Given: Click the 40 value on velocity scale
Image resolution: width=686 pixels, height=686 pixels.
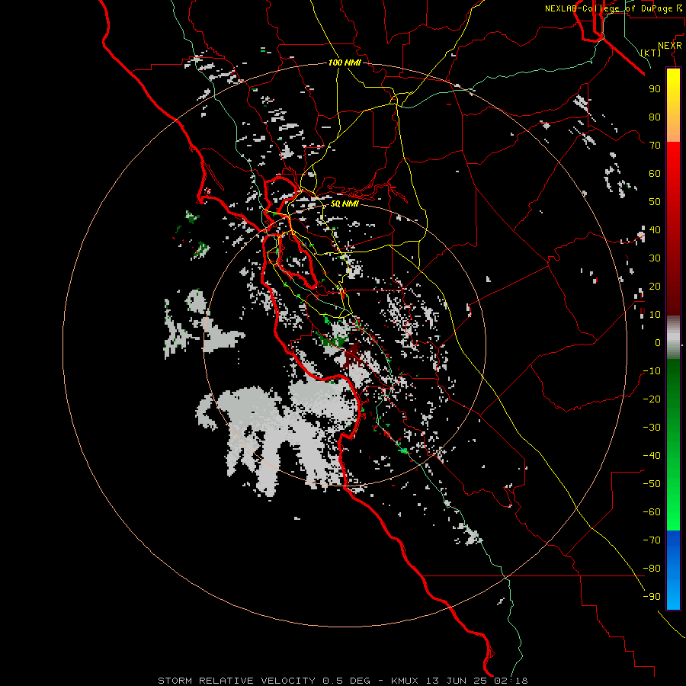Looking at the screenshot, I should [x=655, y=229].
